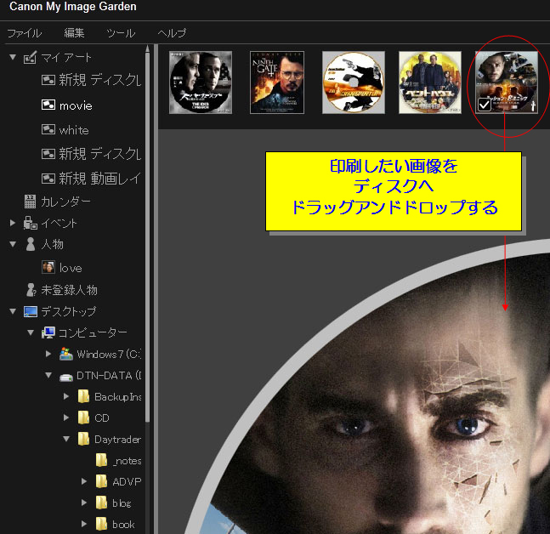Collapse the 人物 tree node
The width and height of the screenshot is (550, 534).
13,244
